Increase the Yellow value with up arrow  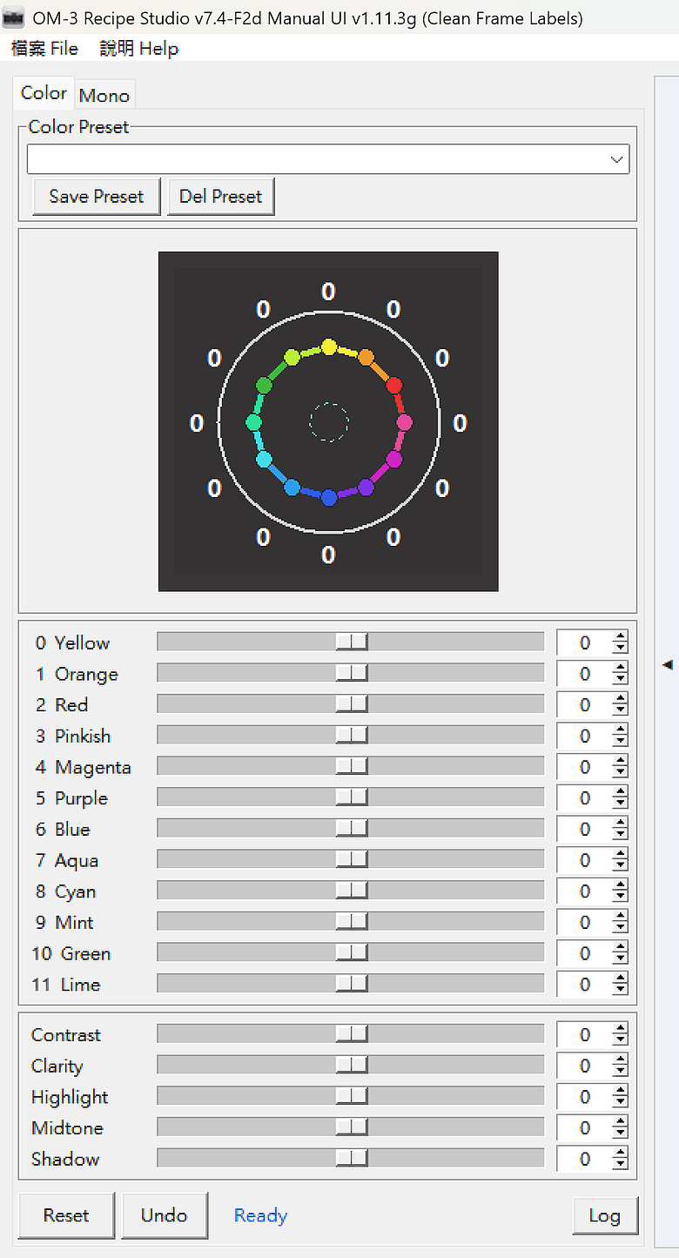click(620, 637)
